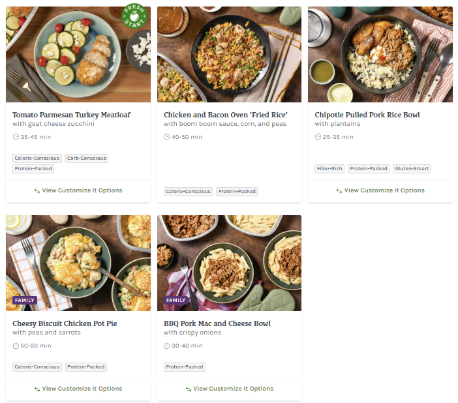This screenshot has width=458, height=403.
Task: Click clock icon next to 50-60 min
Action: [x=16, y=346]
